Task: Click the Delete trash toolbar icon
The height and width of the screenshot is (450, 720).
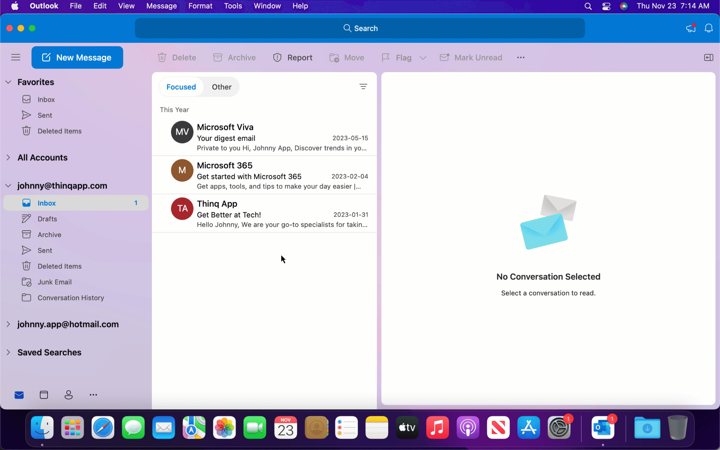Action: [x=162, y=57]
